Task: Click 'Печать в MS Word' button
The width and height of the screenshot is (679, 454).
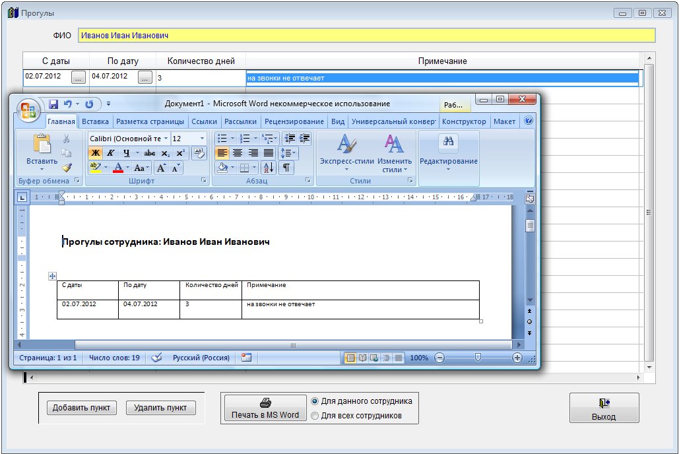Action: 265,408
